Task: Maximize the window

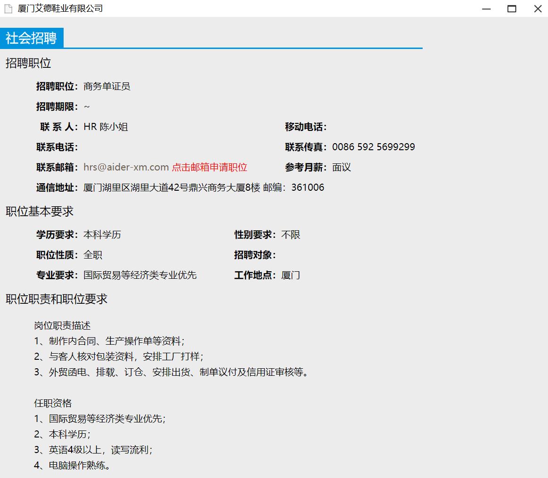Action: tap(512, 8)
